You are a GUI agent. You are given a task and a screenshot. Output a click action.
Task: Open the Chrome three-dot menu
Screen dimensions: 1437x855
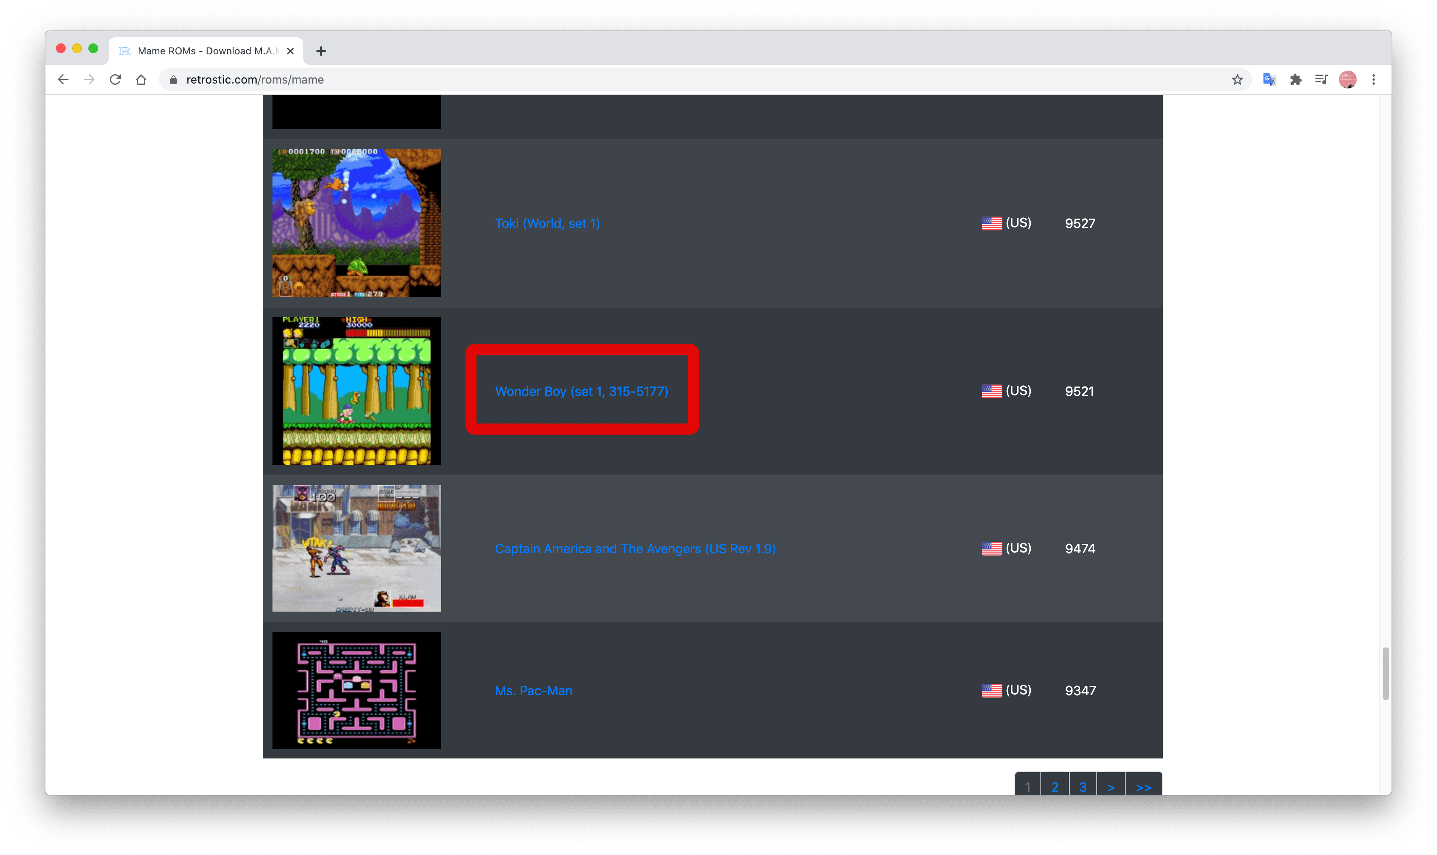click(1374, 79)
